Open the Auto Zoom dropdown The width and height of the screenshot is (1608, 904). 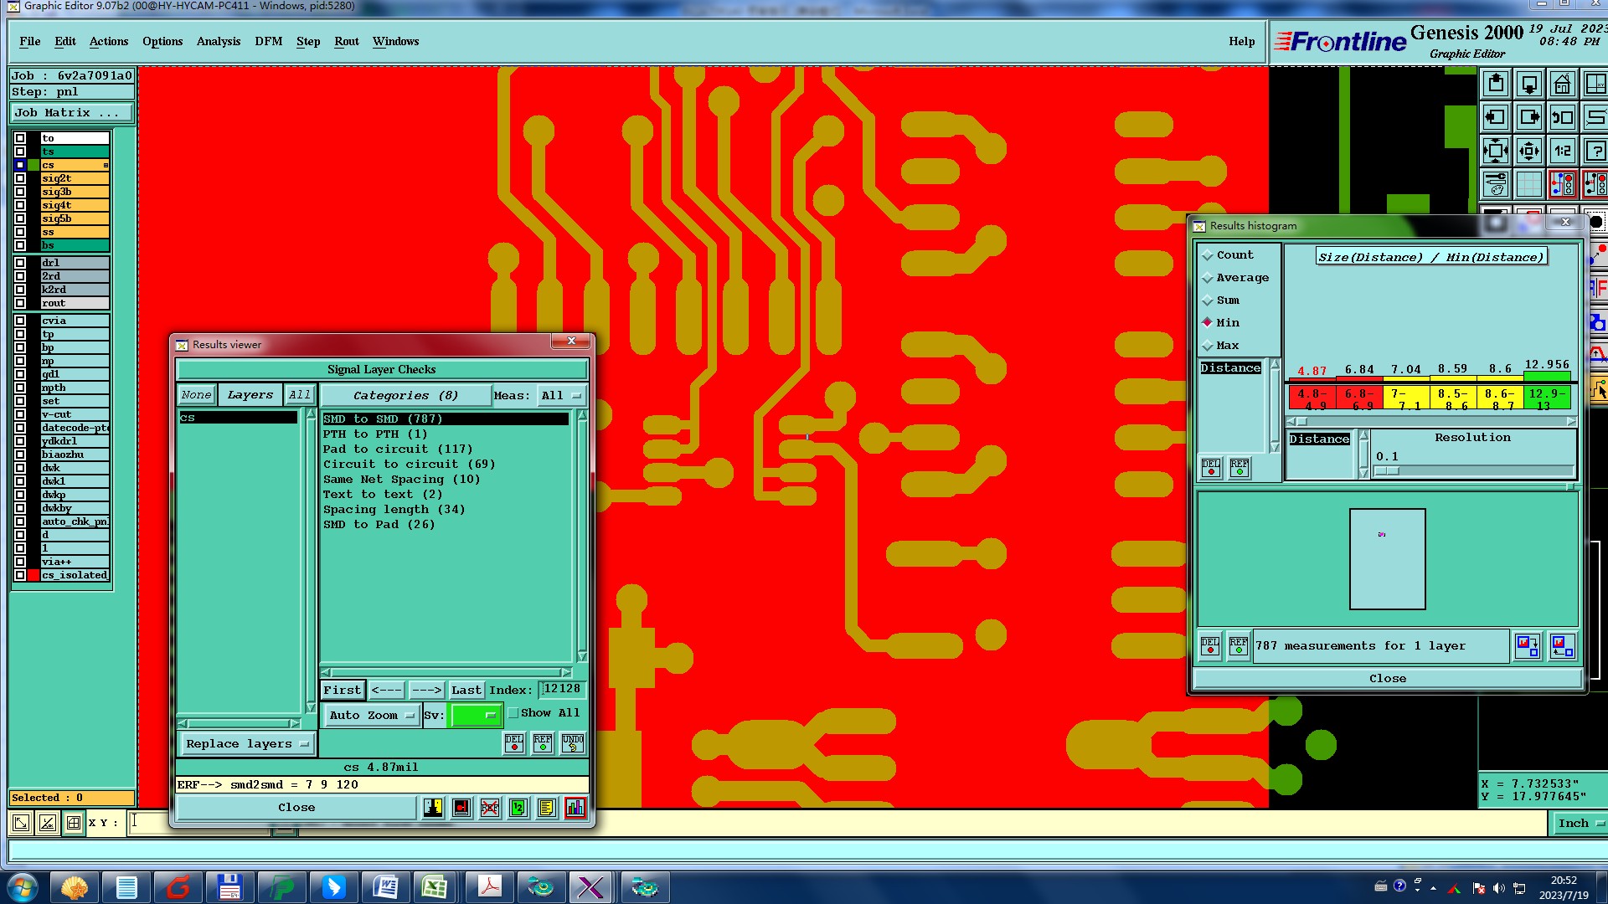point(371,716)
